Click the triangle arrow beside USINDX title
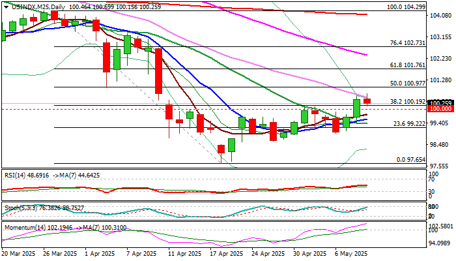This screenshot has height=261, width=456. [6, 7]
